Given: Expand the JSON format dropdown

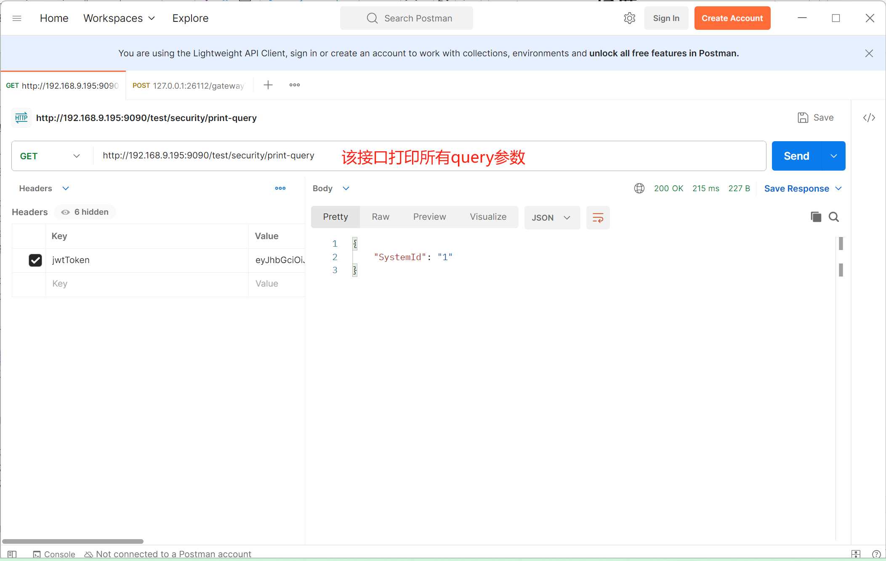Looking at the screenshot, I should 551,218.
